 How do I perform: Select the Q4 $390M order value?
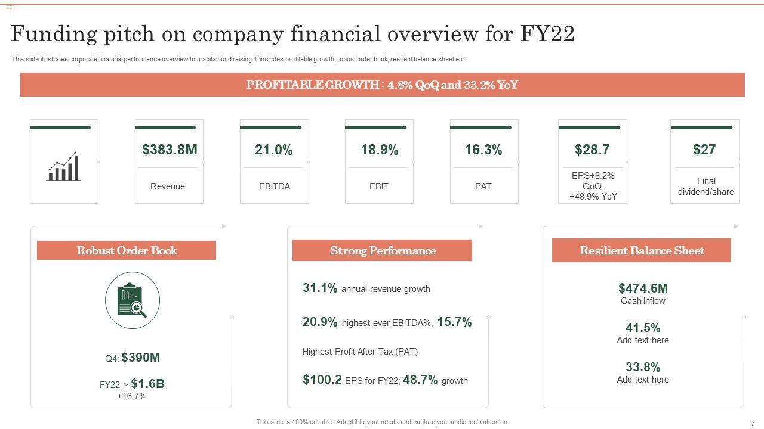(x=133, y=357)
